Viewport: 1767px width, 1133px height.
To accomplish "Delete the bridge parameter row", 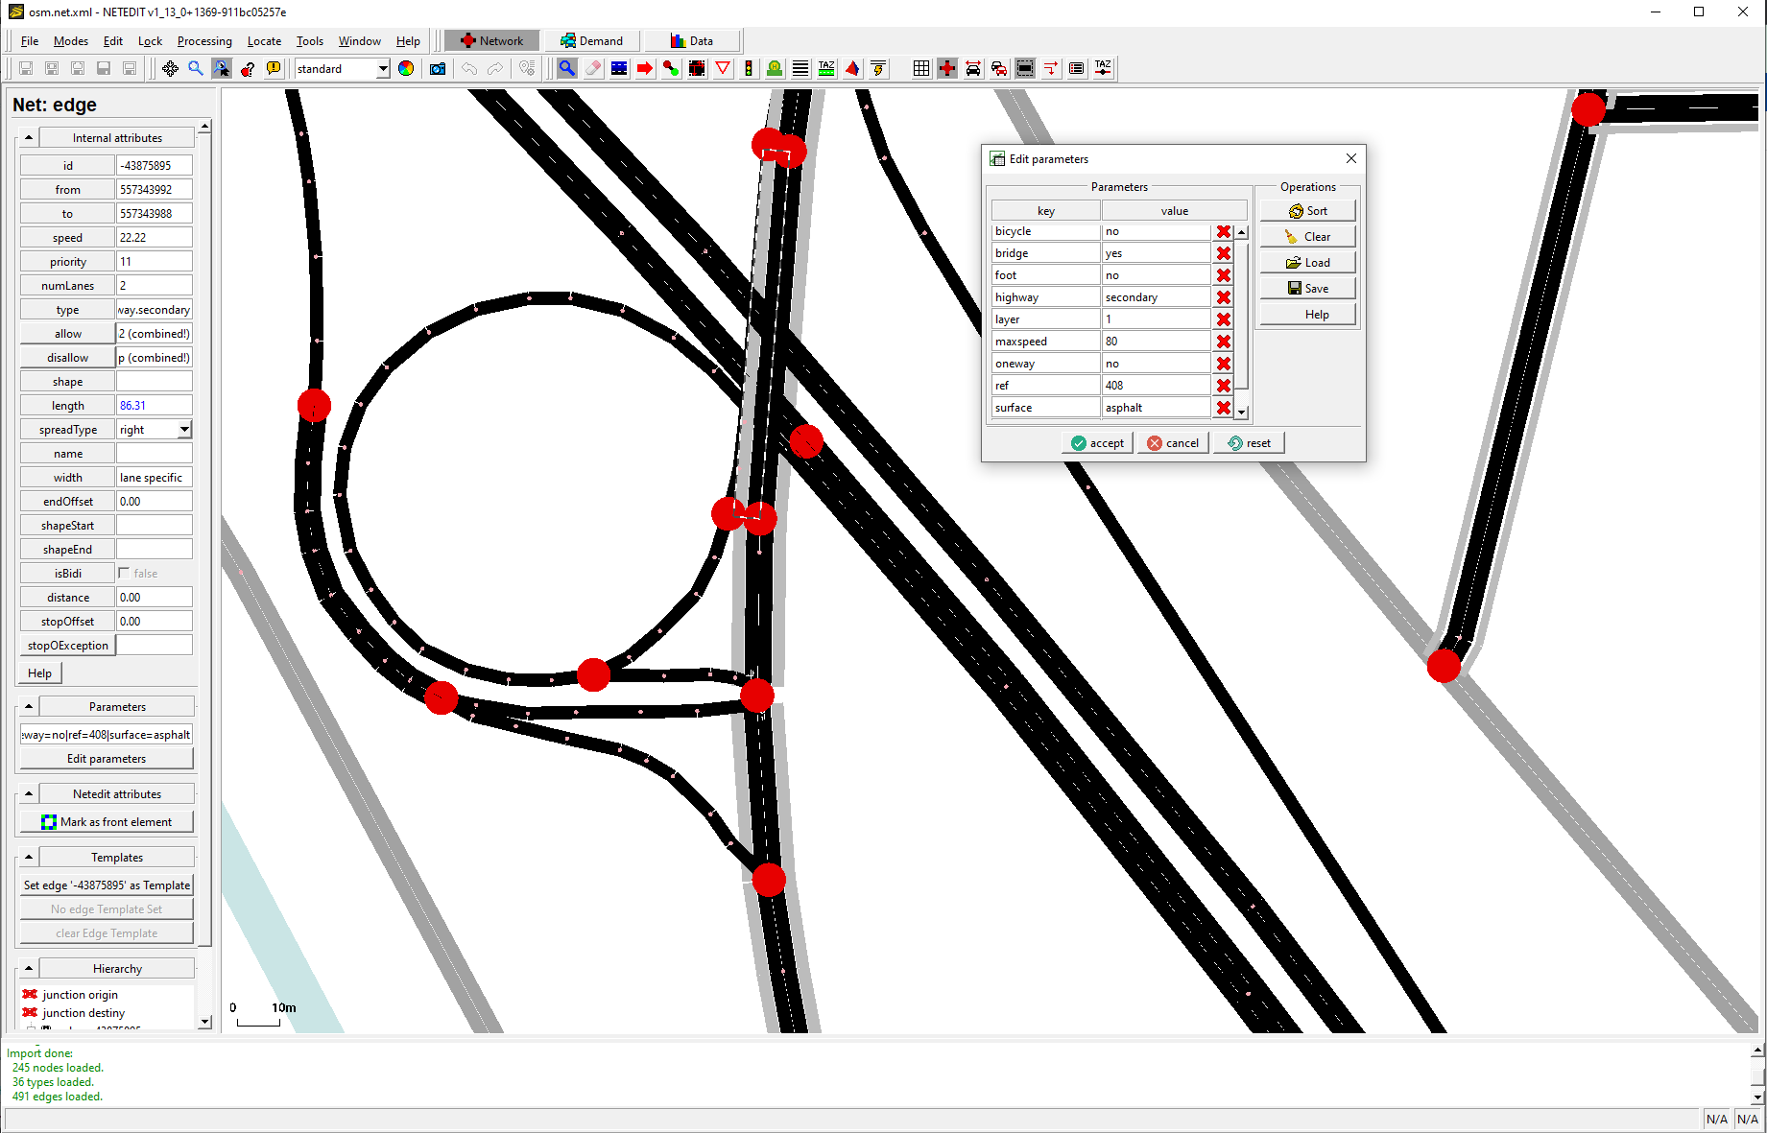I will (1224, 253).
